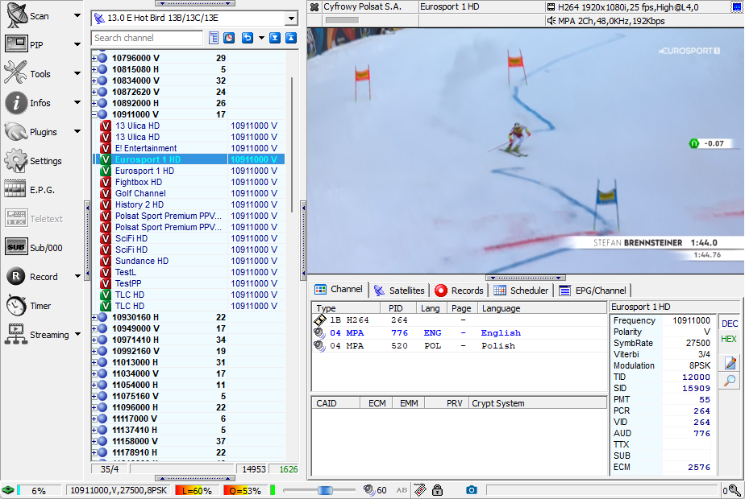Switch to the EPG/Channel tab
745x499 pixels.
point(593,291)
